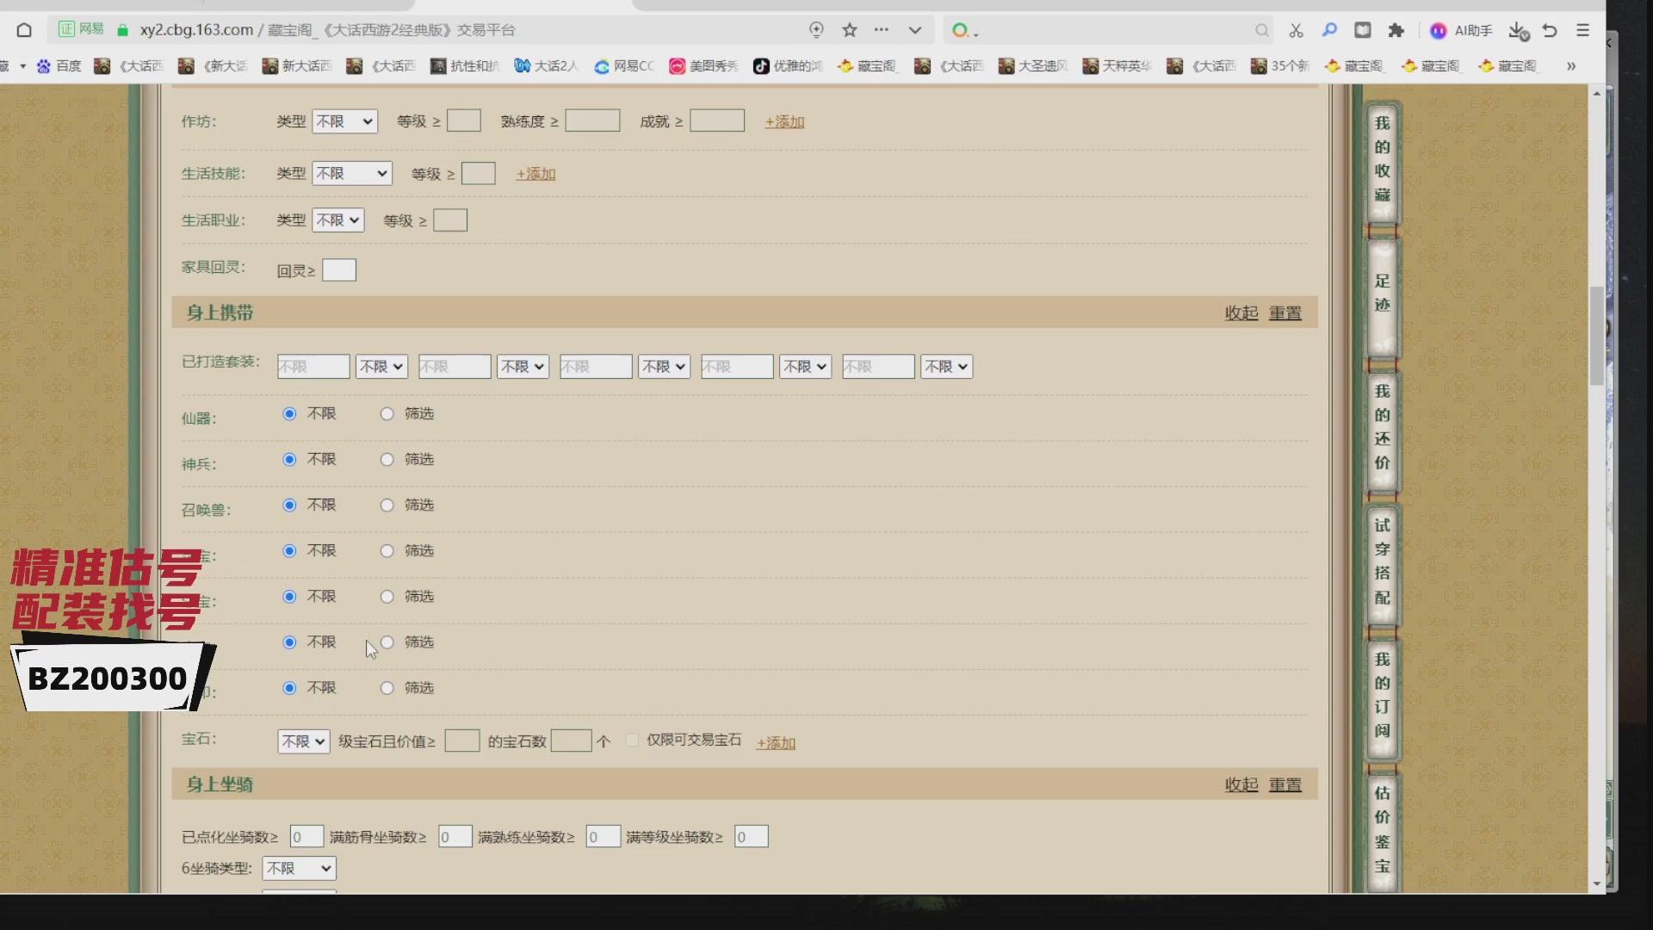Open the 宝石 level 不限 dropdown
Screen dimensions: 1653x930
(x=302, y=741)
